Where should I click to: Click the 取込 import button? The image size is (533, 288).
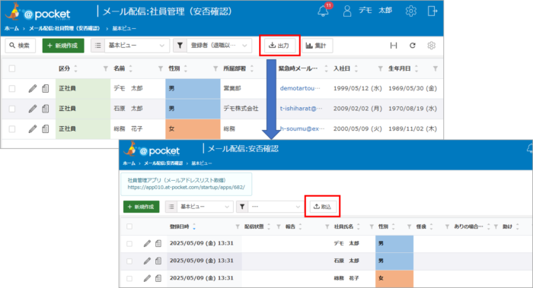(x=322, y=207)
